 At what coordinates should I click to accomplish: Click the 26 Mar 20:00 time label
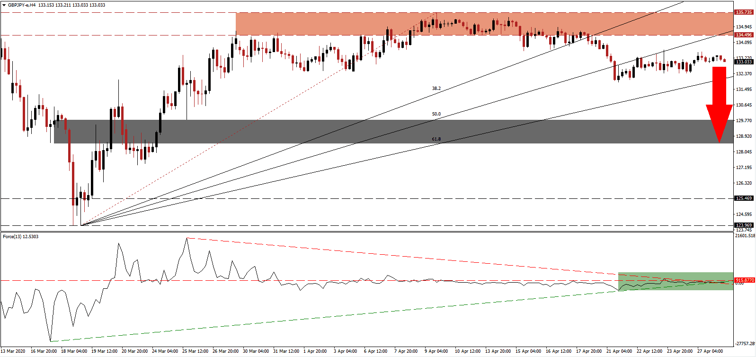tap(225, 351)
